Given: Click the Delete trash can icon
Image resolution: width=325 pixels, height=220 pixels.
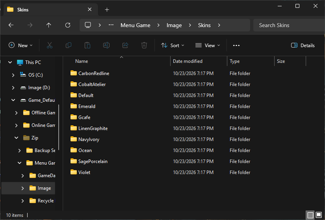Looking at the screenshot, I should 144,45.
